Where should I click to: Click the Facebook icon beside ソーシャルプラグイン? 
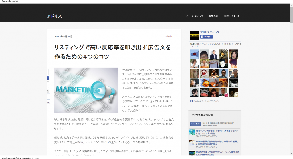click(191, 101)
